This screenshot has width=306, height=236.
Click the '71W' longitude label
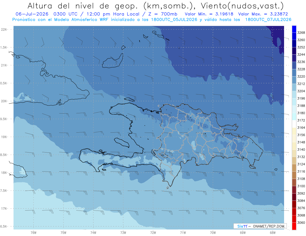(x=183, y=232)
